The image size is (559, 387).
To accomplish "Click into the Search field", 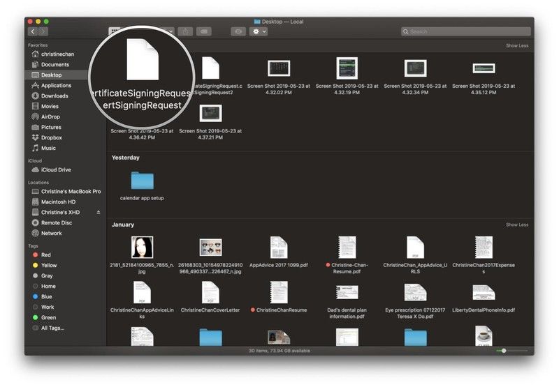I will pyautogui.click(x=465, y=31).
